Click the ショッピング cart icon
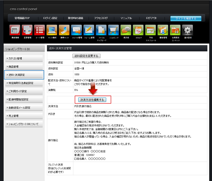Screen dimensions: 212x181 pos(113,30)
